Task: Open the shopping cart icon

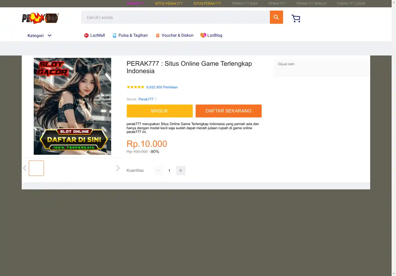Action: pos(296,18)
